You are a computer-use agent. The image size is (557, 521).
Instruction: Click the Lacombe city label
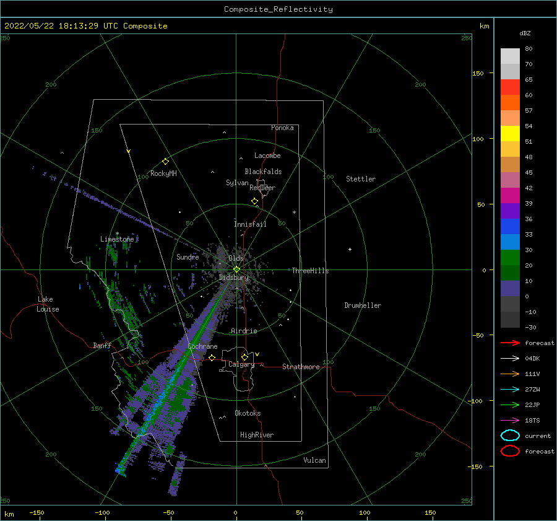point(267,155)
